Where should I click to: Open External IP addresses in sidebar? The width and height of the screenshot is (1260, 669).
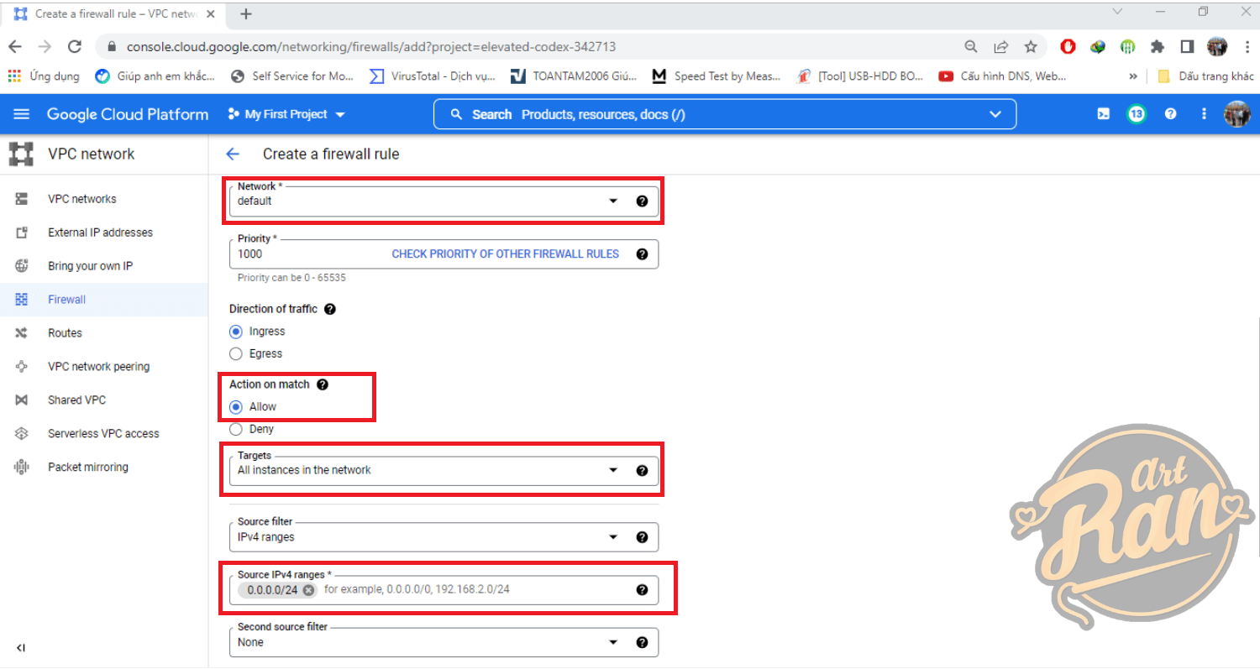(x=104, y=233)
